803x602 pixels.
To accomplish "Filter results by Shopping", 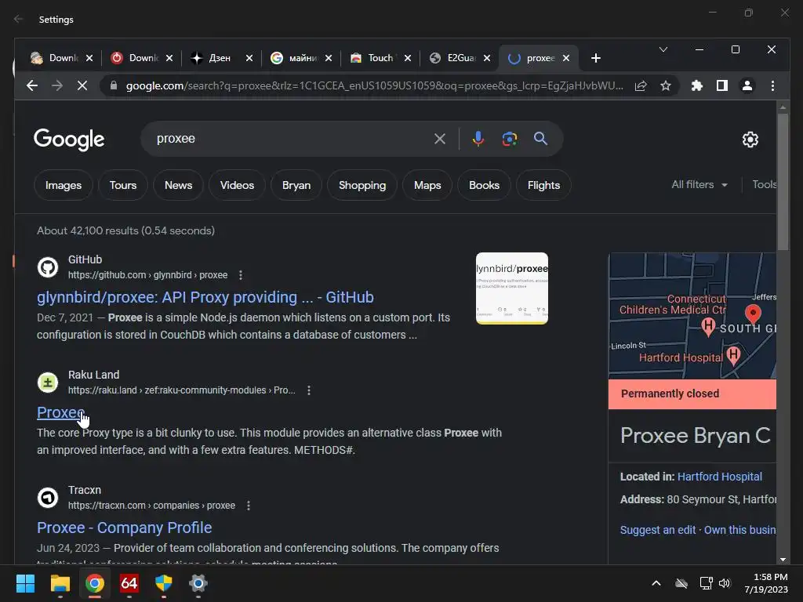I will pos(362,185).
